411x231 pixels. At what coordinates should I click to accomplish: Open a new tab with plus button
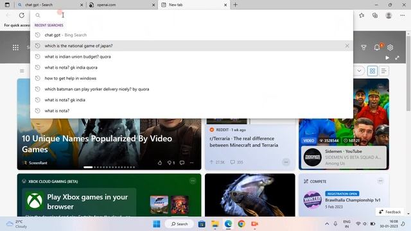tap(236, 4)
